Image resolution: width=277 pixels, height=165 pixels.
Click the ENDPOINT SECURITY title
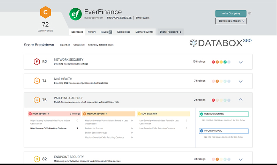pos(69,157)
